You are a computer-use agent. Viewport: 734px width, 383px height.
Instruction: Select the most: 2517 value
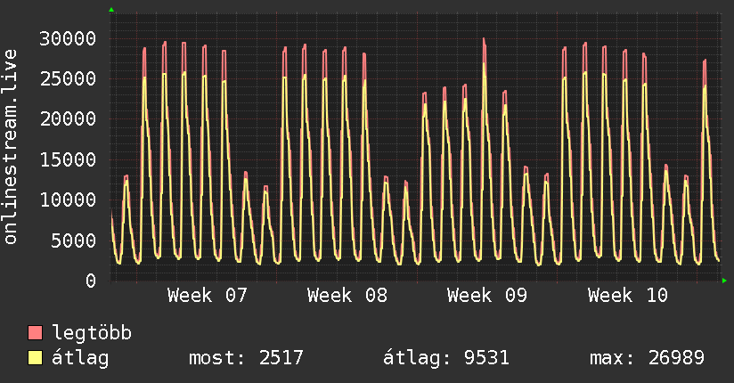point(246,358)
